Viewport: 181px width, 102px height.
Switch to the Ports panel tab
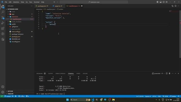pyautogui.click(x=78, y=74)
